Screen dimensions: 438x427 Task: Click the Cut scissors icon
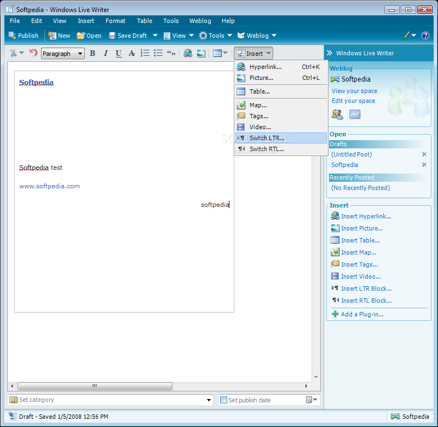[x=13, y=53]
